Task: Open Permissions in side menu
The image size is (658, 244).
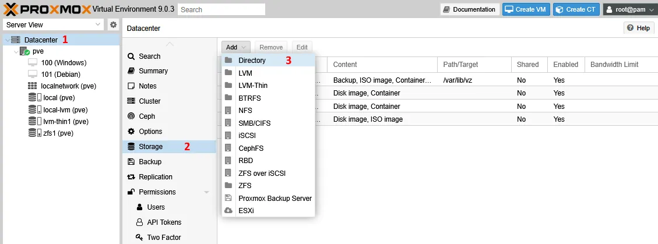Action: [170, 192]
